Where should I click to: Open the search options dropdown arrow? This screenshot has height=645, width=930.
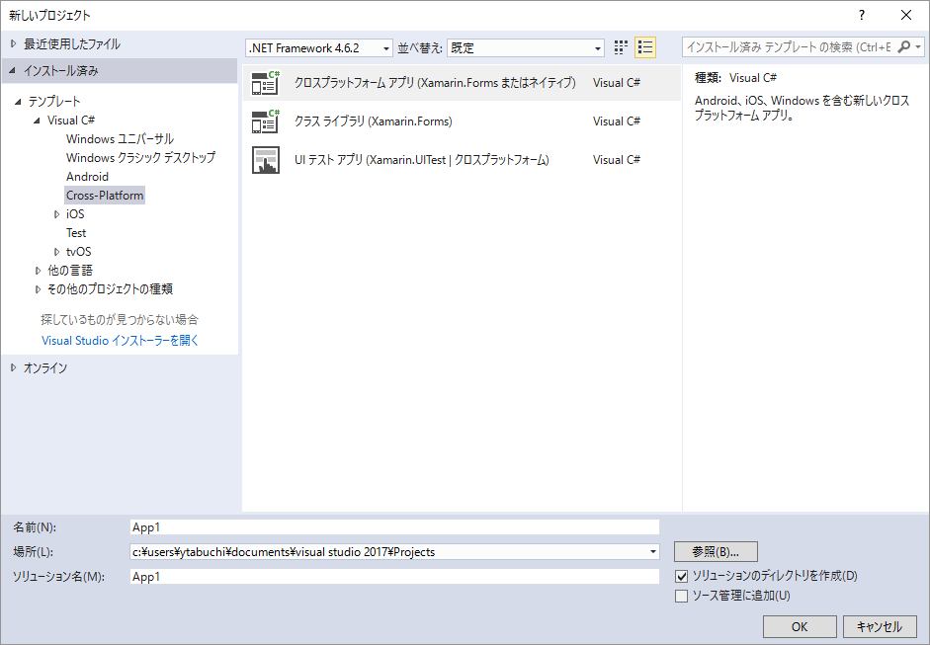point(918,46)
